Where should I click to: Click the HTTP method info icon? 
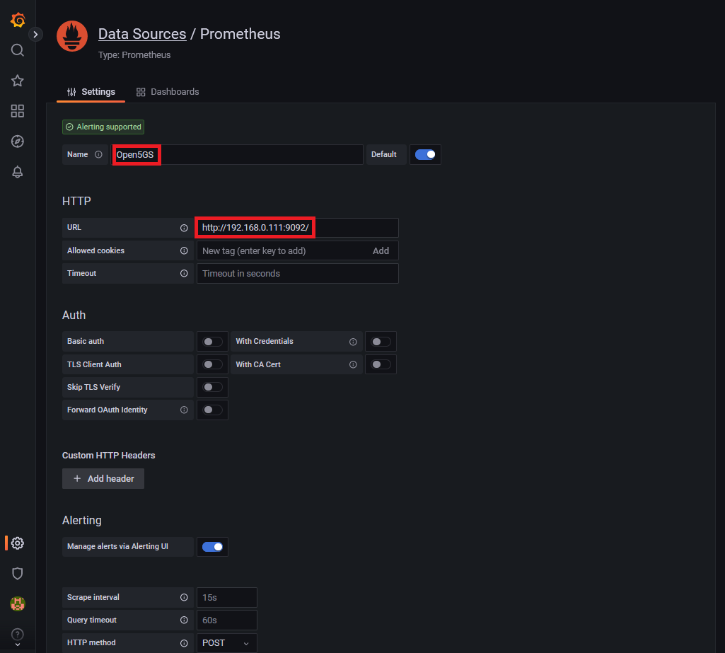pos(184,643)
